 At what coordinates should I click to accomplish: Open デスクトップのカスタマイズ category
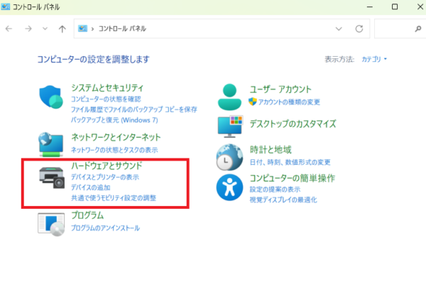(293, 124)
